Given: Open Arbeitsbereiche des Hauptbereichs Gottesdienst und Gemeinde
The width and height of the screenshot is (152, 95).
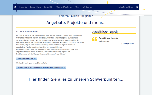Looking at the screenshot, I should click(41, 67).
